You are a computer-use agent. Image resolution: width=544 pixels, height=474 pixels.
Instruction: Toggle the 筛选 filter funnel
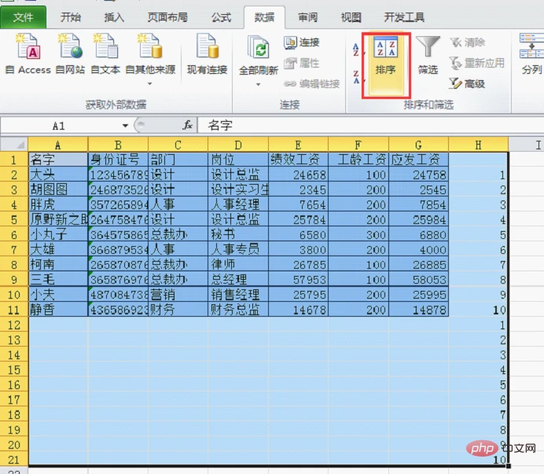(x=428, y=55)
